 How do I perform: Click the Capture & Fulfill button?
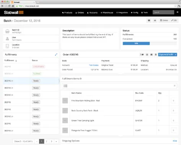[166, 55]
